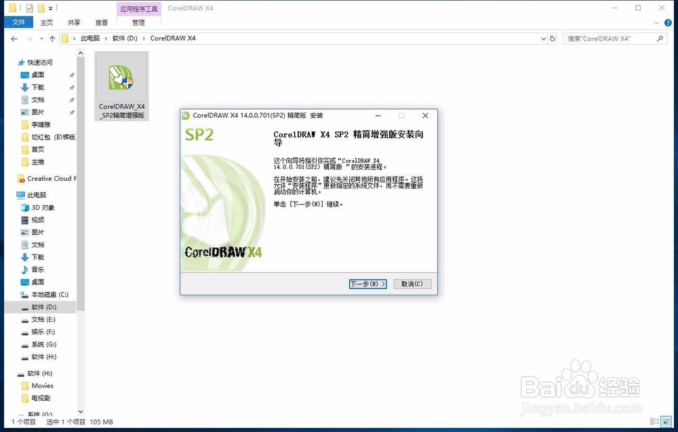This screenshot has height=432, width=678.
Task: Open 系统 (G:) drive under This PC
Action: [43, 344]
